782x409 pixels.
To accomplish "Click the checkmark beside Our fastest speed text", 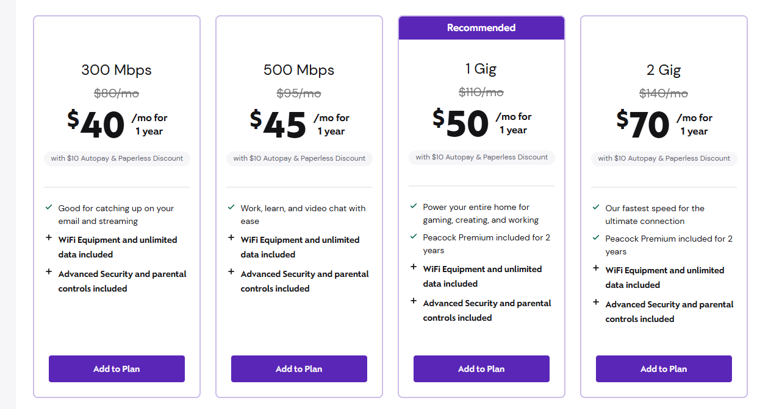I will (596, 207).
